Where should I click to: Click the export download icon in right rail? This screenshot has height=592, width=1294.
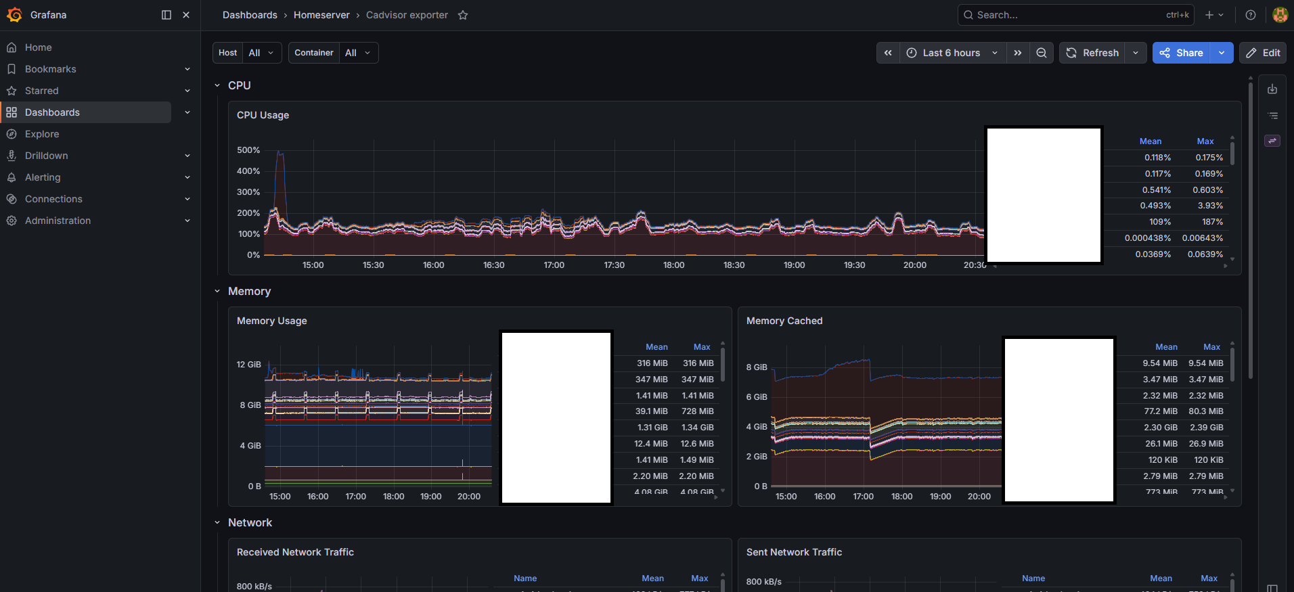click(x=1272, y=89)
